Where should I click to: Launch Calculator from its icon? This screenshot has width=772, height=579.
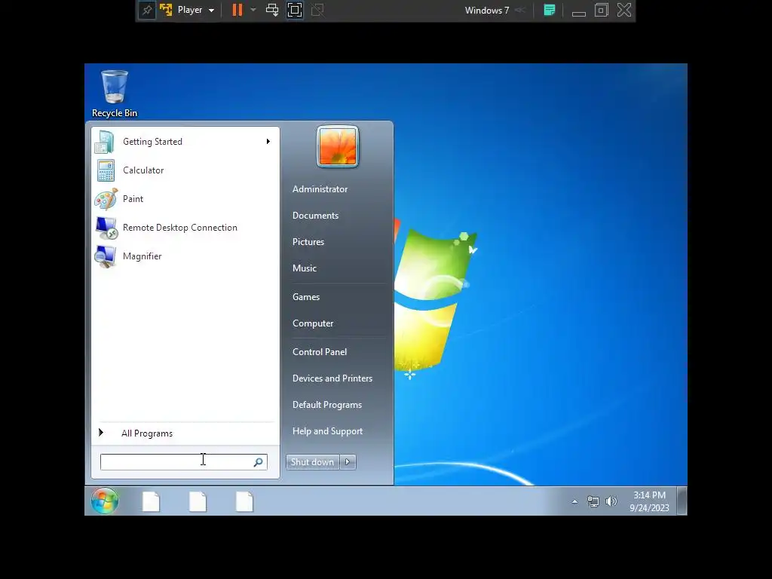[106, 170]
